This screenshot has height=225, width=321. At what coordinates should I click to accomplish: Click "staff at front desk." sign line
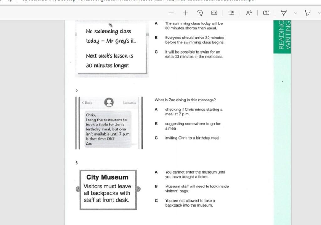pyautogui.click(x=107, y=200)
